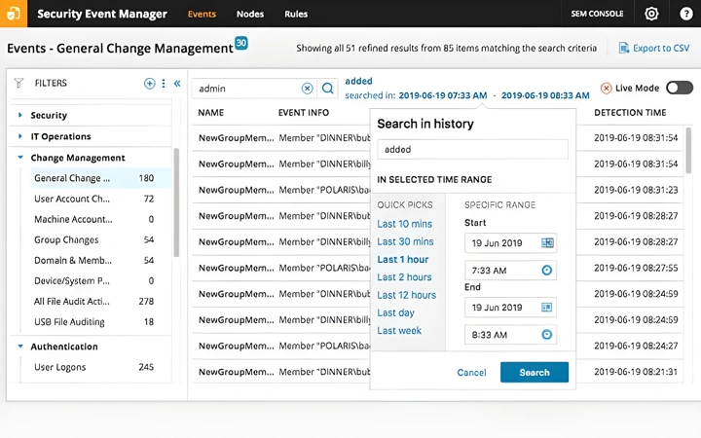Switch to the Rules tab
701x438 pixels.
coord(296,14)
